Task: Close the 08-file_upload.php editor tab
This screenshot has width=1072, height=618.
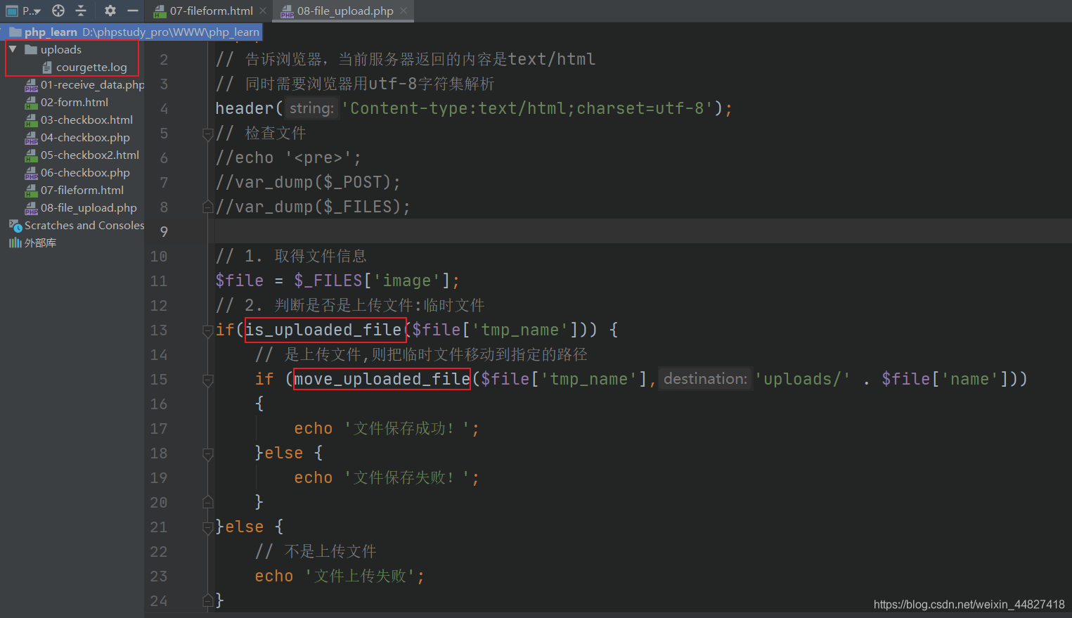Action: pyautogui.click(x=403, y=11)
